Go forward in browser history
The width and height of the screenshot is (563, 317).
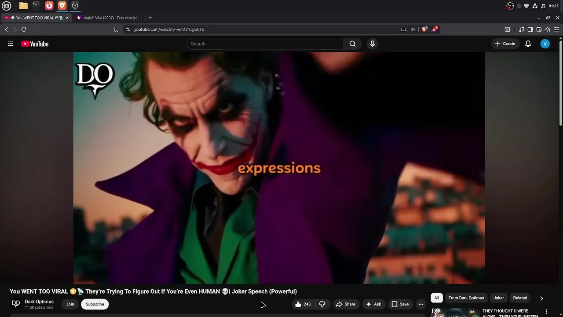point(15,29)
